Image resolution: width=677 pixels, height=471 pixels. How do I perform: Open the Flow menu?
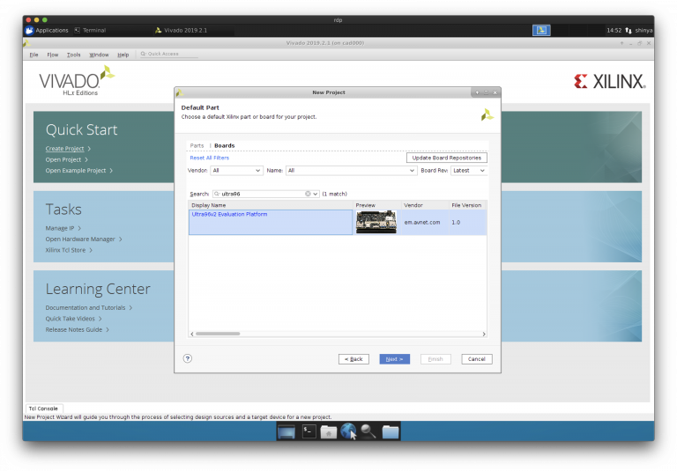pos(53,55)
